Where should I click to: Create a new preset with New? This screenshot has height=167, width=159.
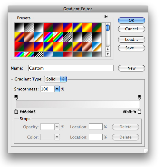coord(131,68)
